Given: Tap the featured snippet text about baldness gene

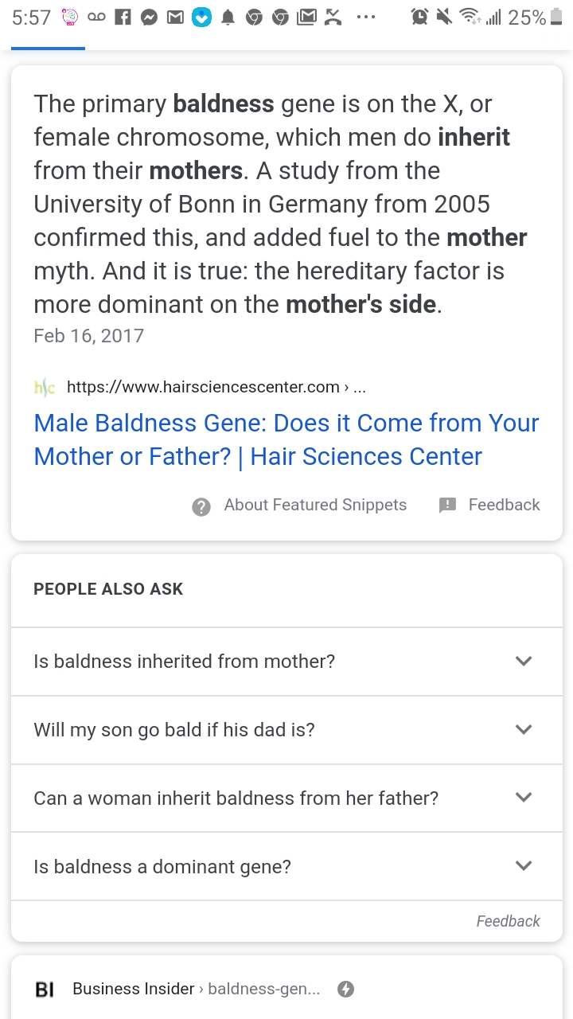Looking at the screenshot, I should click(x=280, y=204).
